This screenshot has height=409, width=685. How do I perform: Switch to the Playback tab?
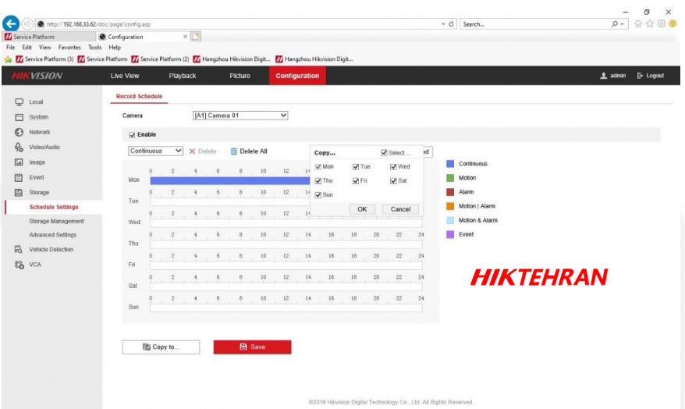coord(182,76)
